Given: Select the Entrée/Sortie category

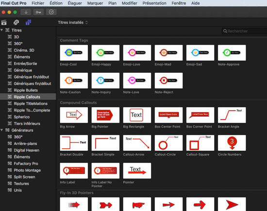Looking at the screenshot, I should [28, 64].
